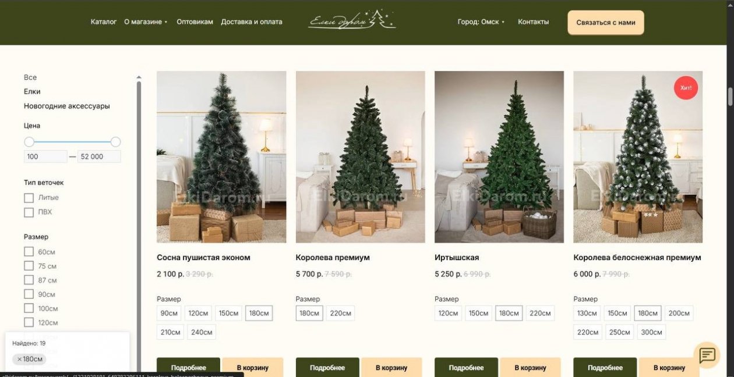Open the Каталог menu item

point(104,22)
